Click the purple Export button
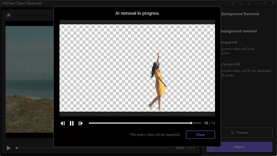 click(240, 147)
